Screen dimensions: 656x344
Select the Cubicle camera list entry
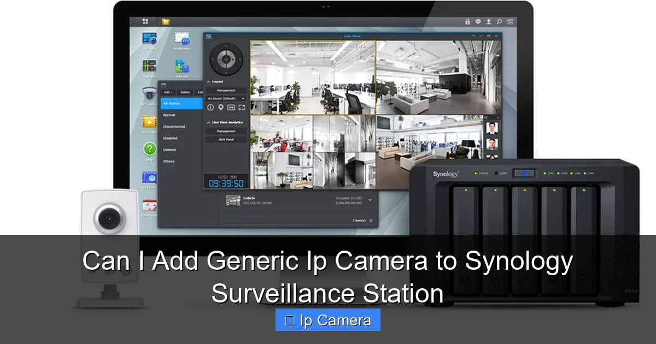299,200
